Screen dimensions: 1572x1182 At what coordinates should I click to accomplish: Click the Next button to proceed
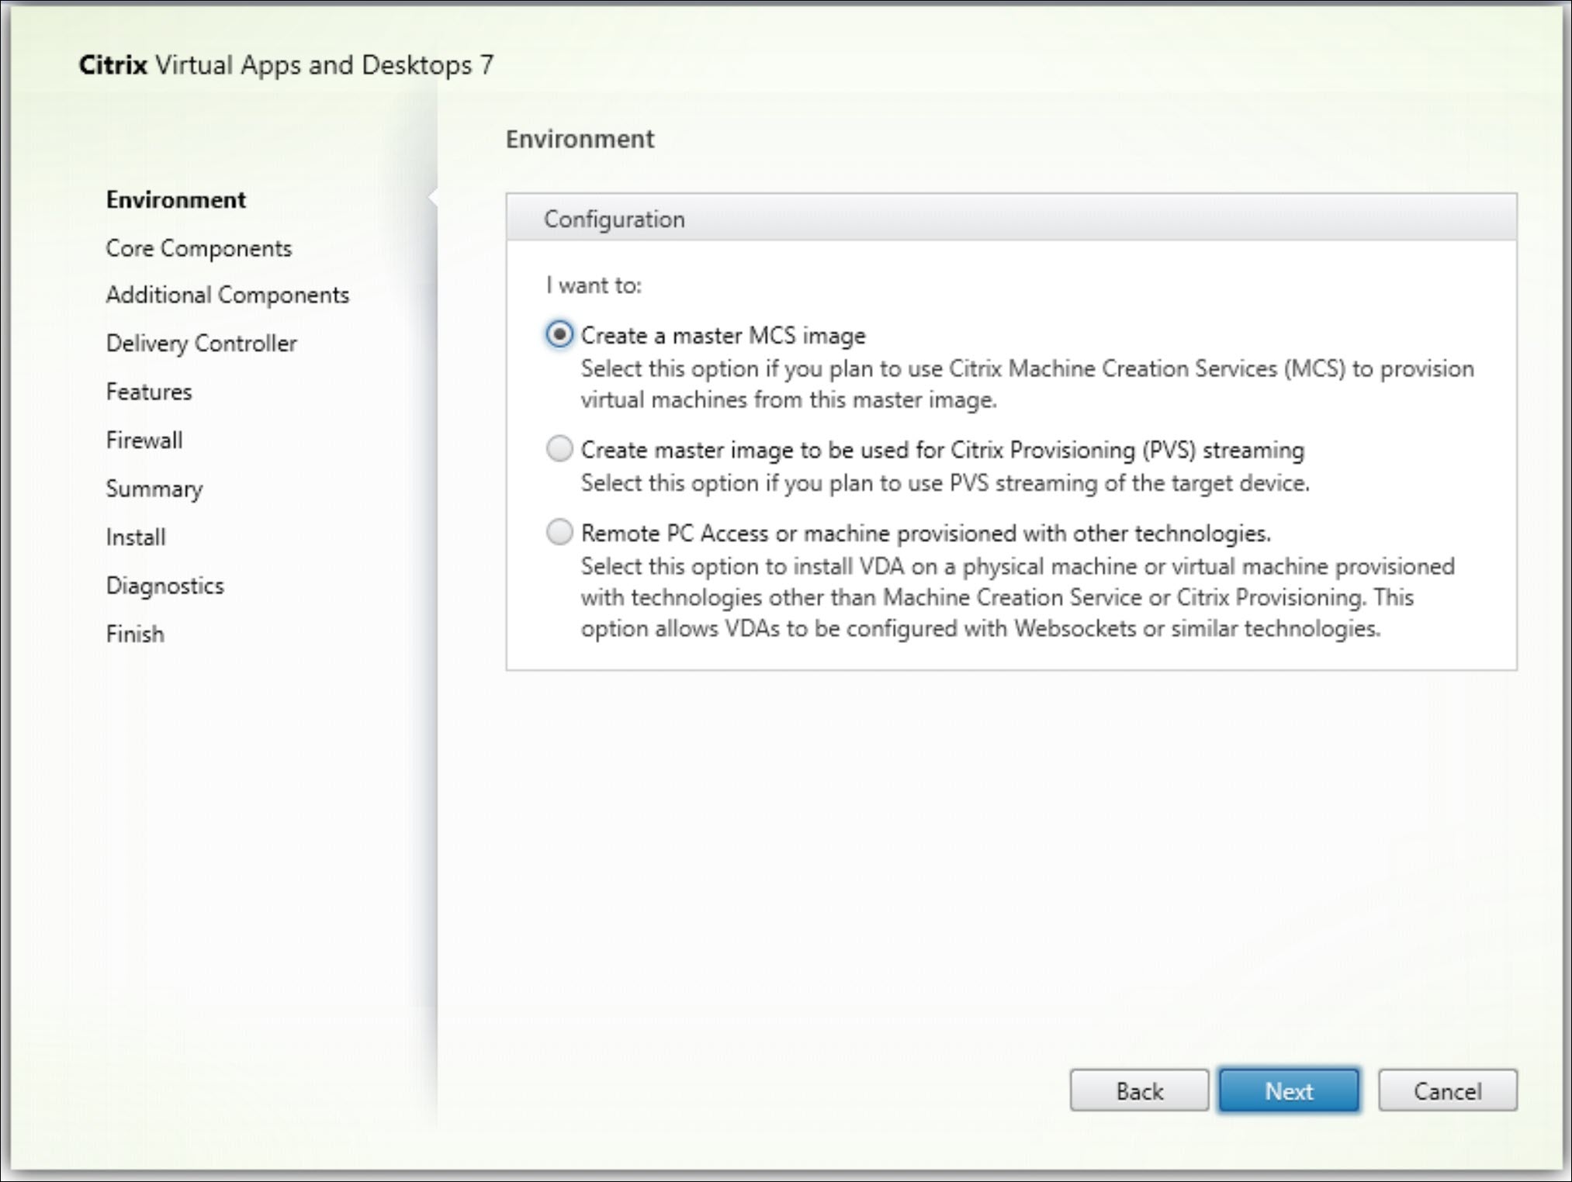click(1289, 1090)
